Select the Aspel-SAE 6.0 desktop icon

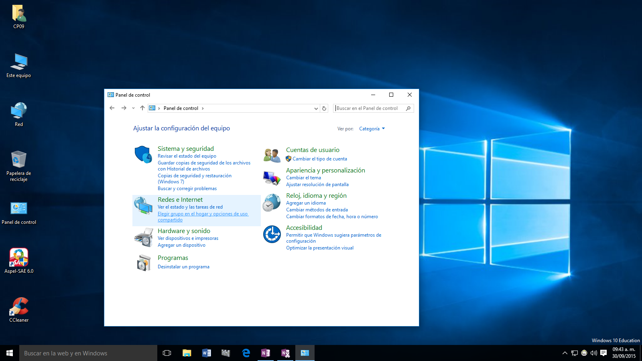pyautogui.click(x=19, y=261)
